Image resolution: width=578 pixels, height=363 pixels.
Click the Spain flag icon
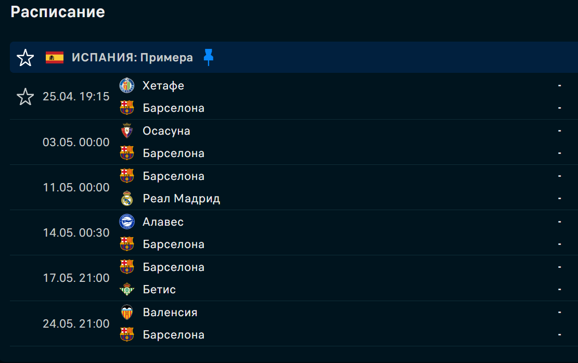point(55,57)
